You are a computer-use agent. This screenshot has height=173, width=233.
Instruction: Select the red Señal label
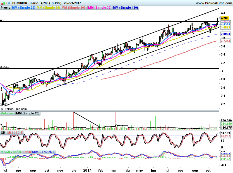[27, 152]
